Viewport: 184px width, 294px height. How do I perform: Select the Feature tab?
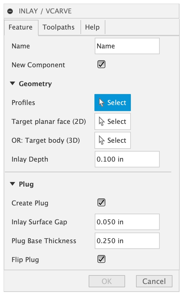coord(20,27)
